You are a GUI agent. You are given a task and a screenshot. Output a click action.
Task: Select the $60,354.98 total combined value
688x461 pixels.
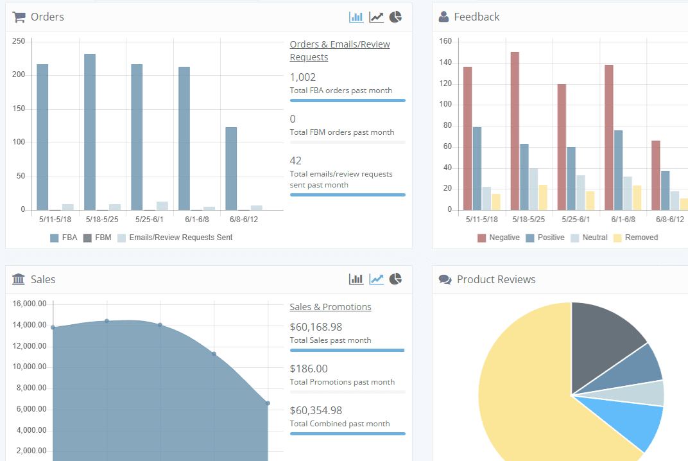pos(316,410)
